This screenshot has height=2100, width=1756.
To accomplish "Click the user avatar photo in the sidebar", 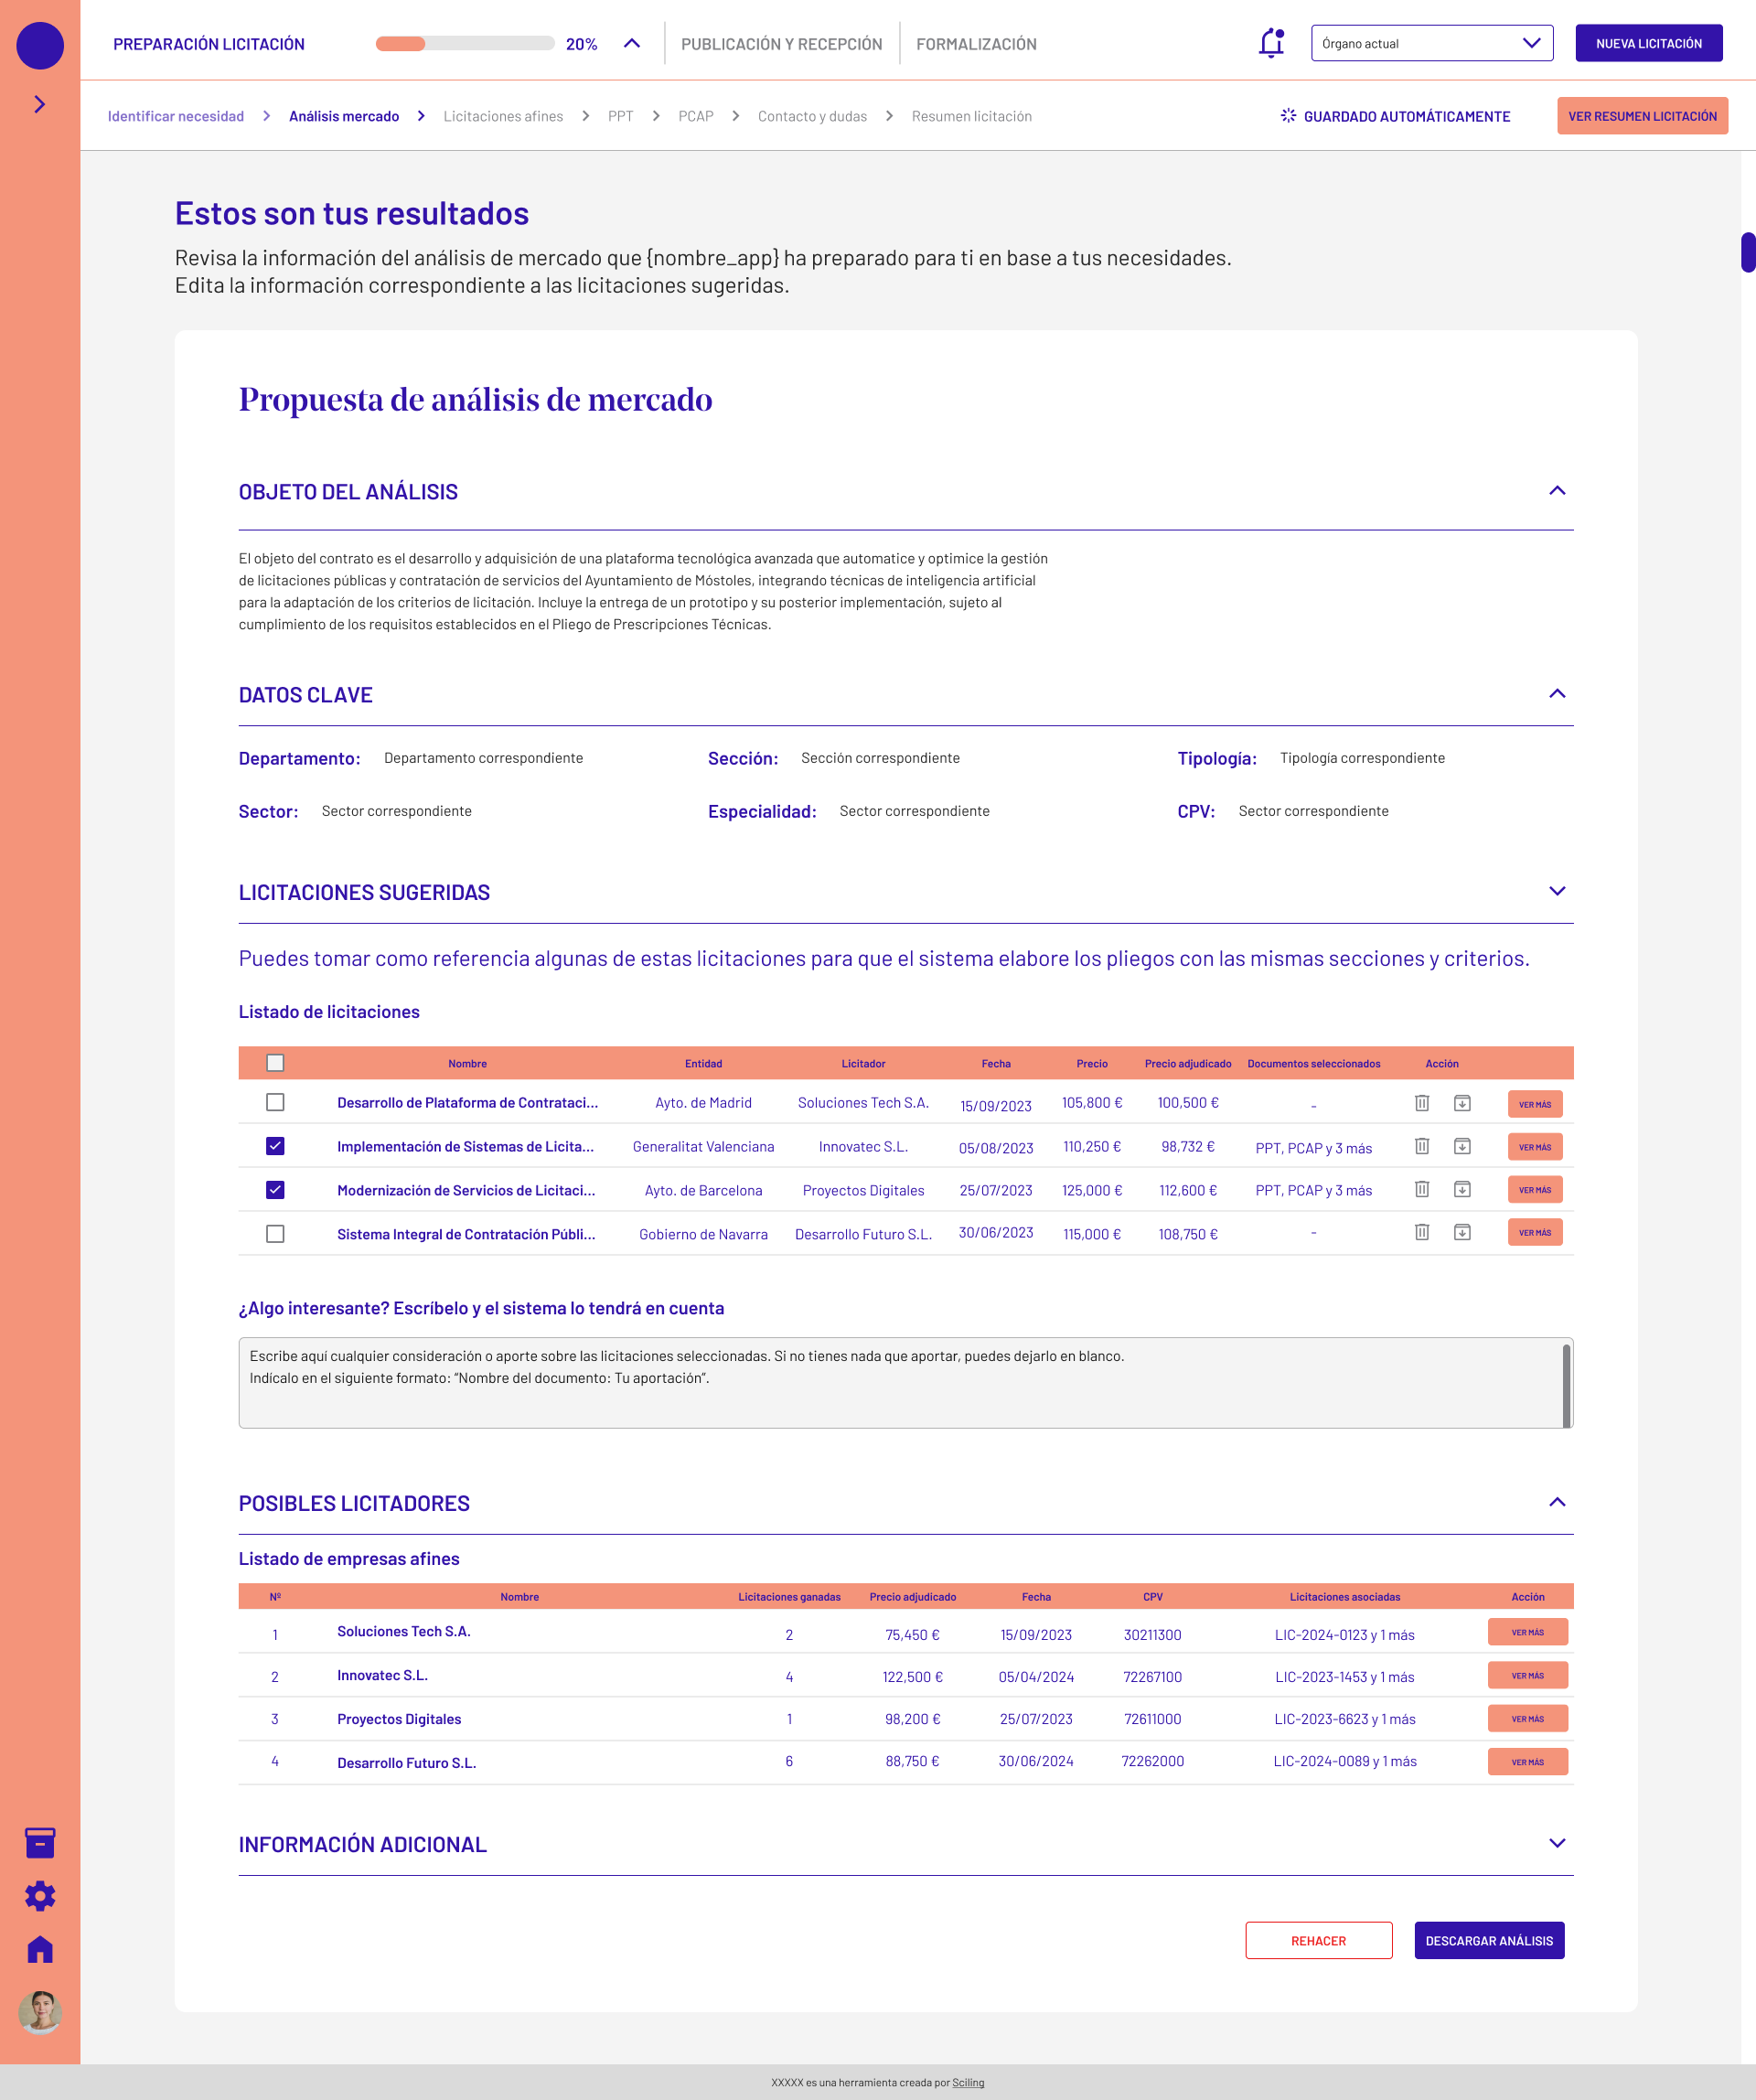I will tap(40, 2012).
